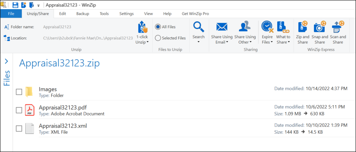Switch to the Edit tab
Screen dimensions: 356x152
pyautogui.click(x=62, y=14)
